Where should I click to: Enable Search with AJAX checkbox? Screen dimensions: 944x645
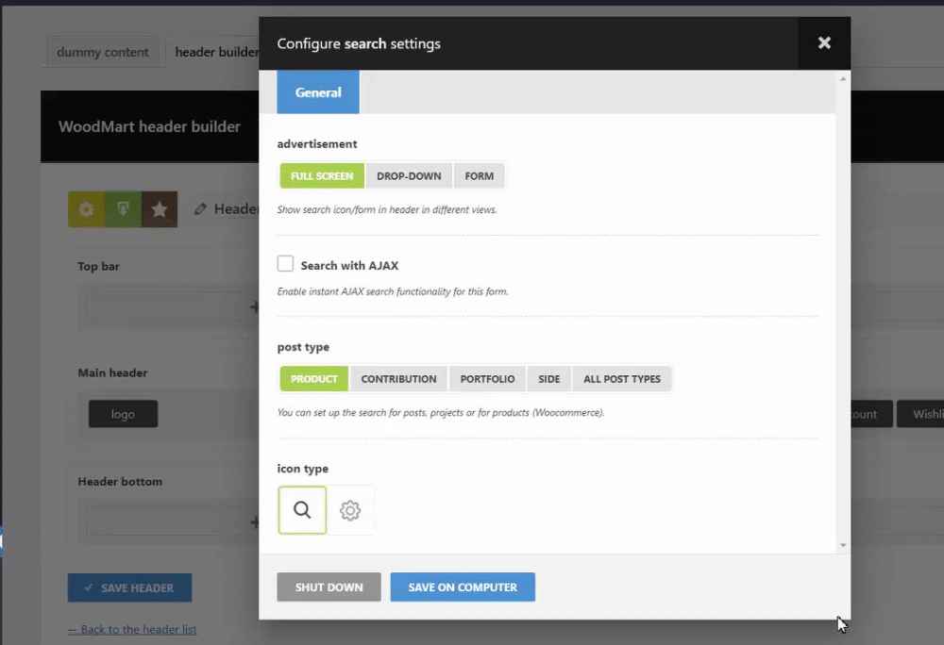click(x=285, y=264)
